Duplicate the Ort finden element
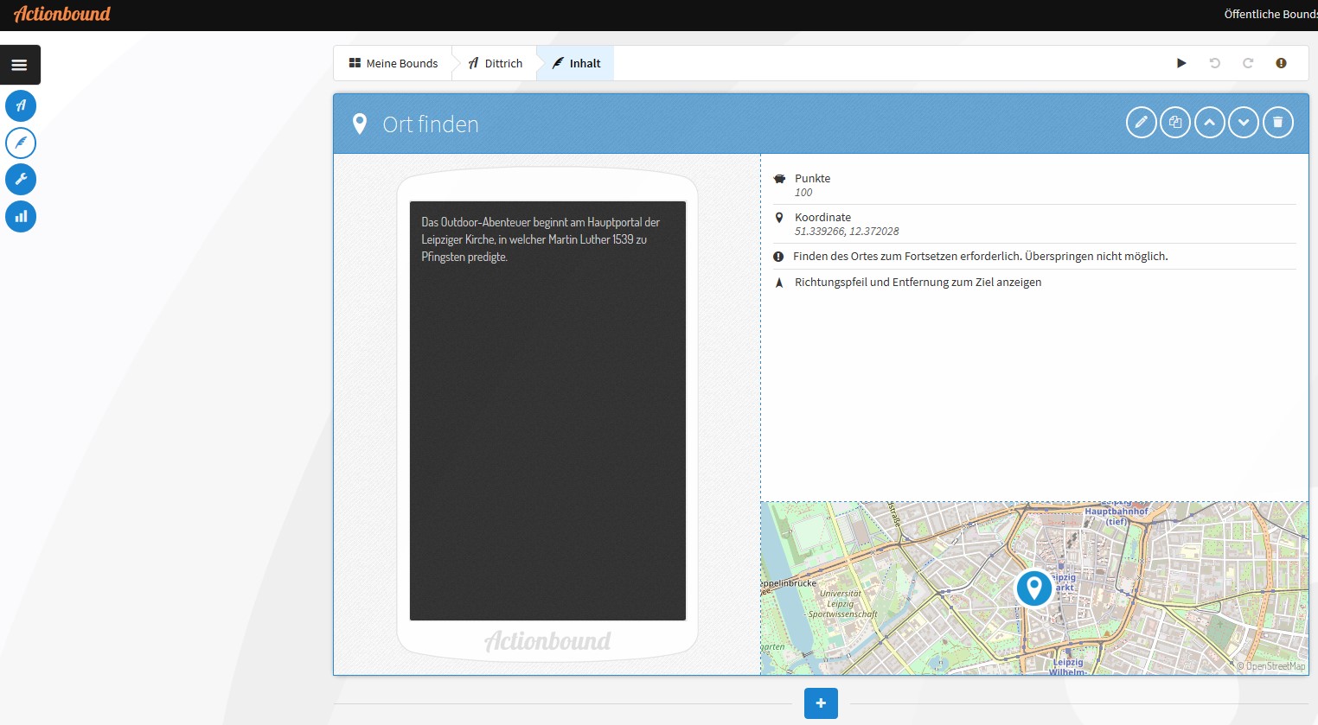The width and height of the screenshot is (1318, 725). [x=1175, y=123]
